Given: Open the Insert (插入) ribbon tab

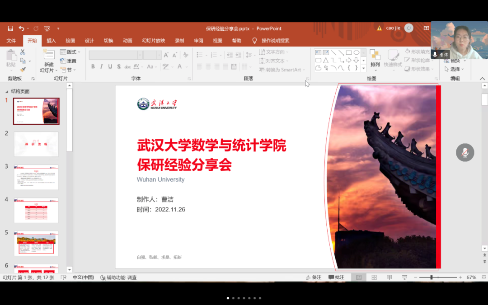Looking at the screenshot, I should point(51,41).
